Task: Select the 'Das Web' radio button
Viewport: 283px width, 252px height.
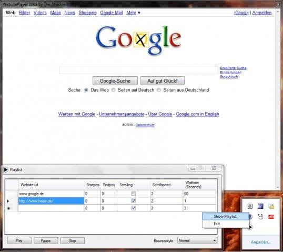Action: [x=86, y=90]
